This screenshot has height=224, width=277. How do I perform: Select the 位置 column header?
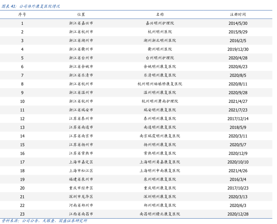pos(81,15)
